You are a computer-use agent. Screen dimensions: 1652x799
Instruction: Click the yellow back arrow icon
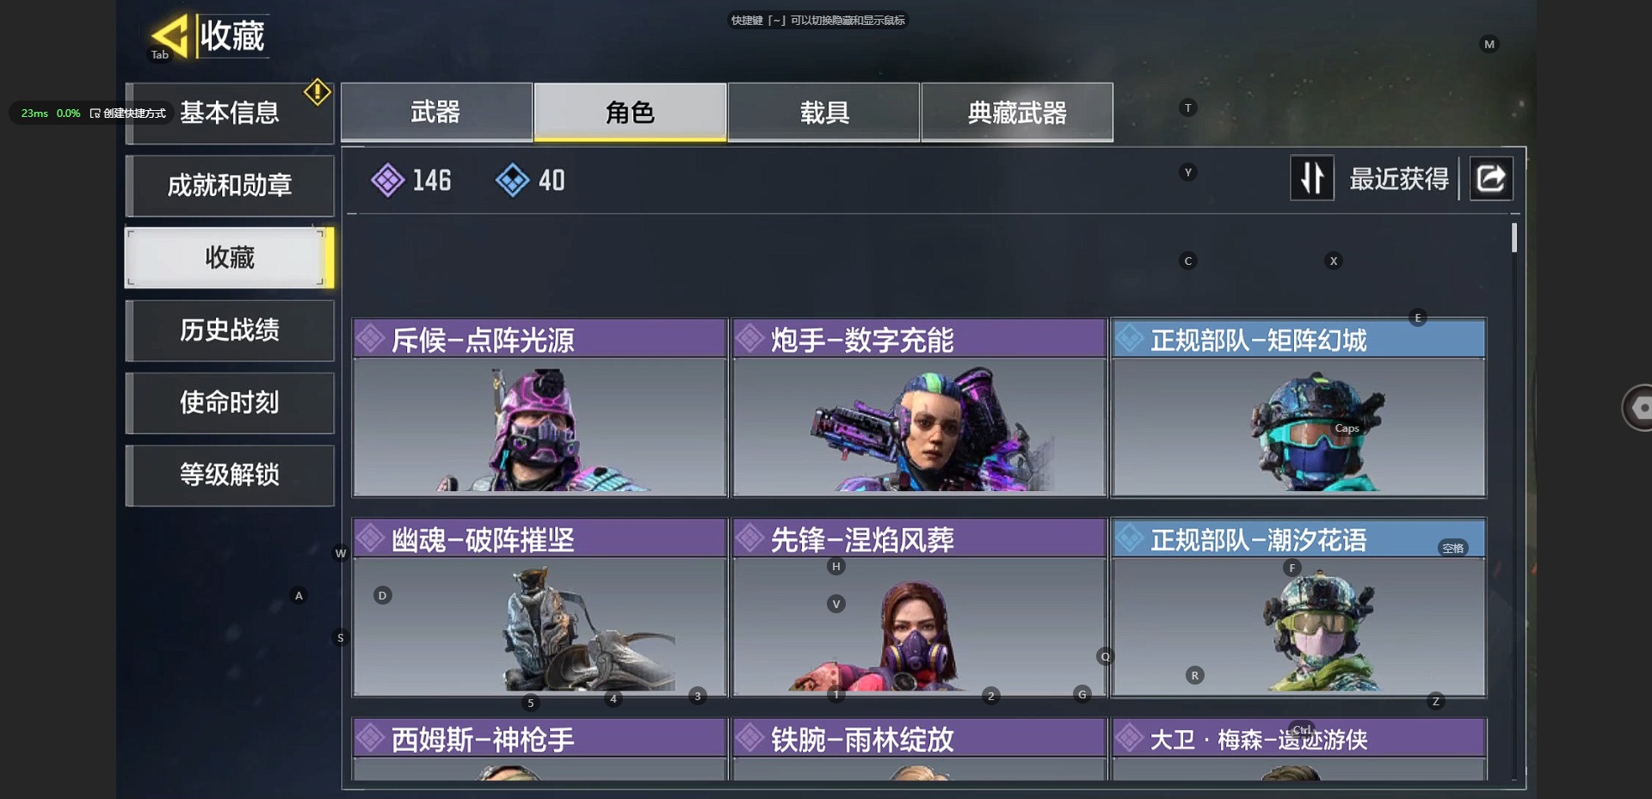click(170, 36)
